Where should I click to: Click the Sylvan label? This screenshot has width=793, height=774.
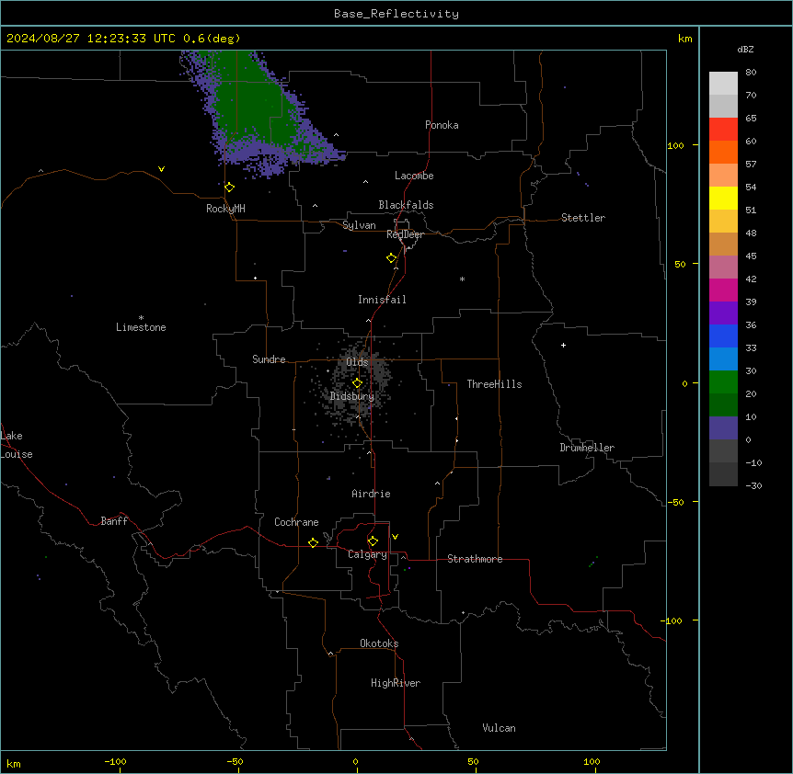[359, 225]
